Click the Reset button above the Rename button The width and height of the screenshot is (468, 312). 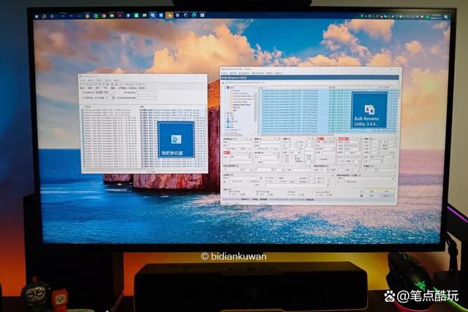[385, 189]
